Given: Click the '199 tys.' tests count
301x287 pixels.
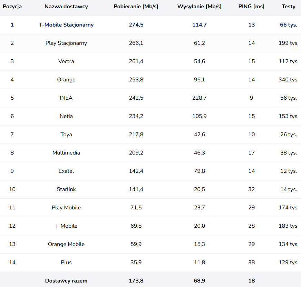Looking at the screenshot, I should tap(289, 43).
